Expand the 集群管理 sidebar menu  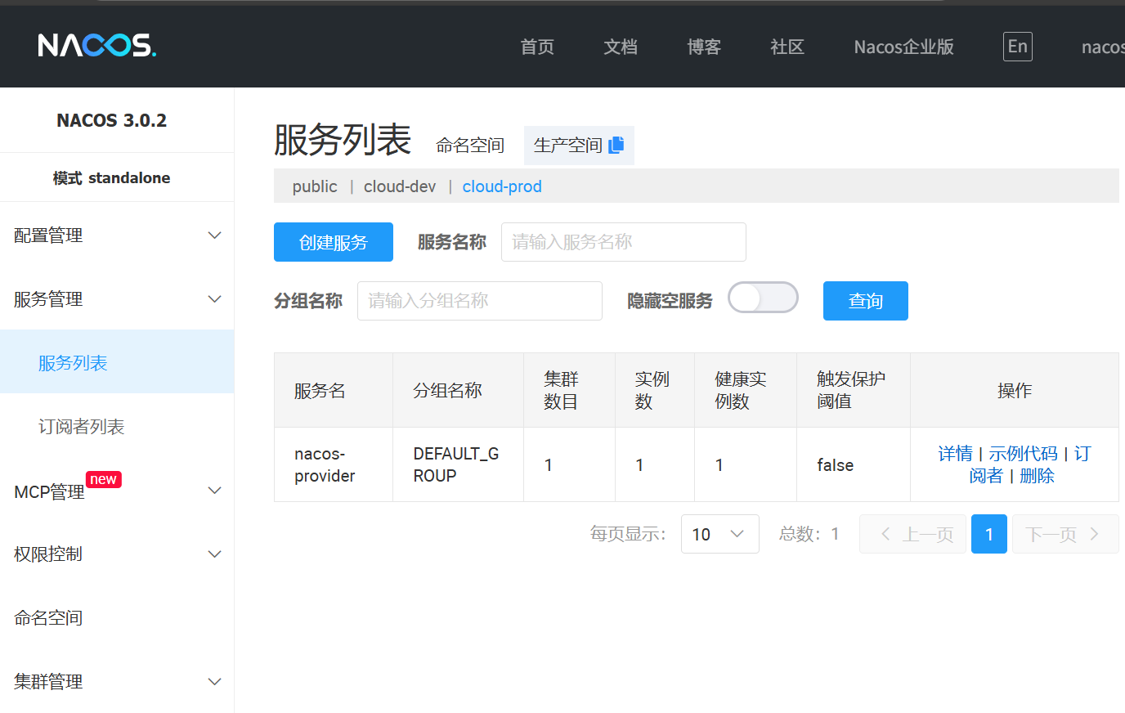(117, 682)
